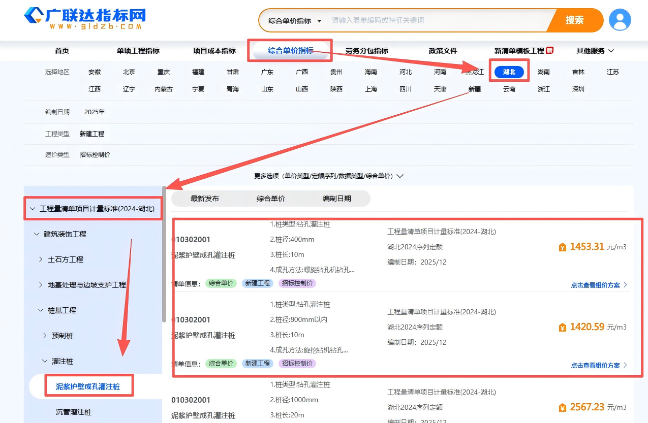Choose region 四川
The image size is (648, 423).
point(406,89)
